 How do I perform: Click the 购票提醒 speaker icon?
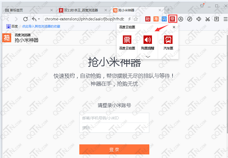pos(148,39)
